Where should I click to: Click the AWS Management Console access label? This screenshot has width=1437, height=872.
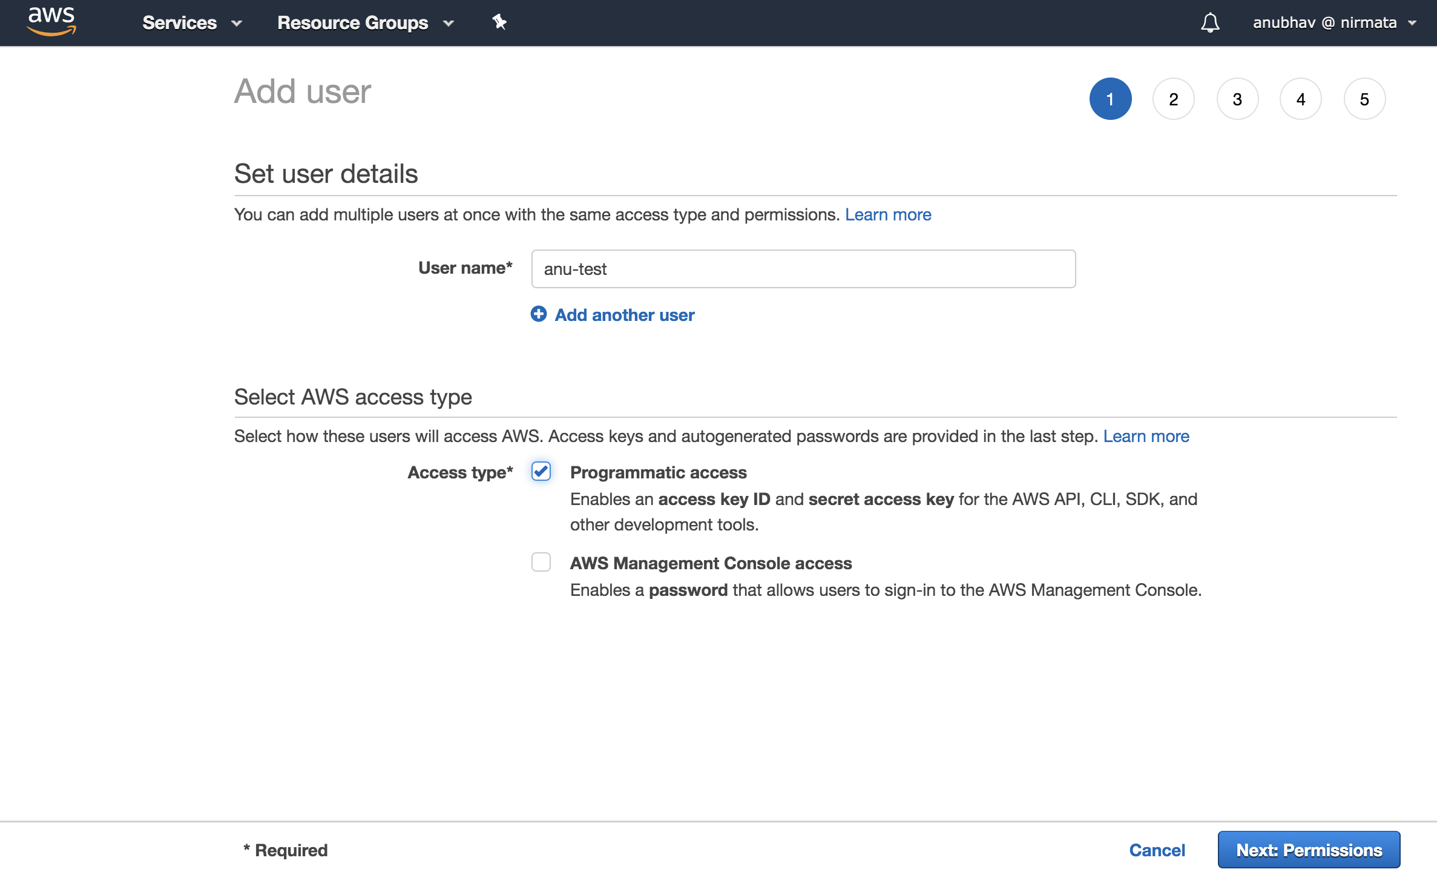pos(711,563)
